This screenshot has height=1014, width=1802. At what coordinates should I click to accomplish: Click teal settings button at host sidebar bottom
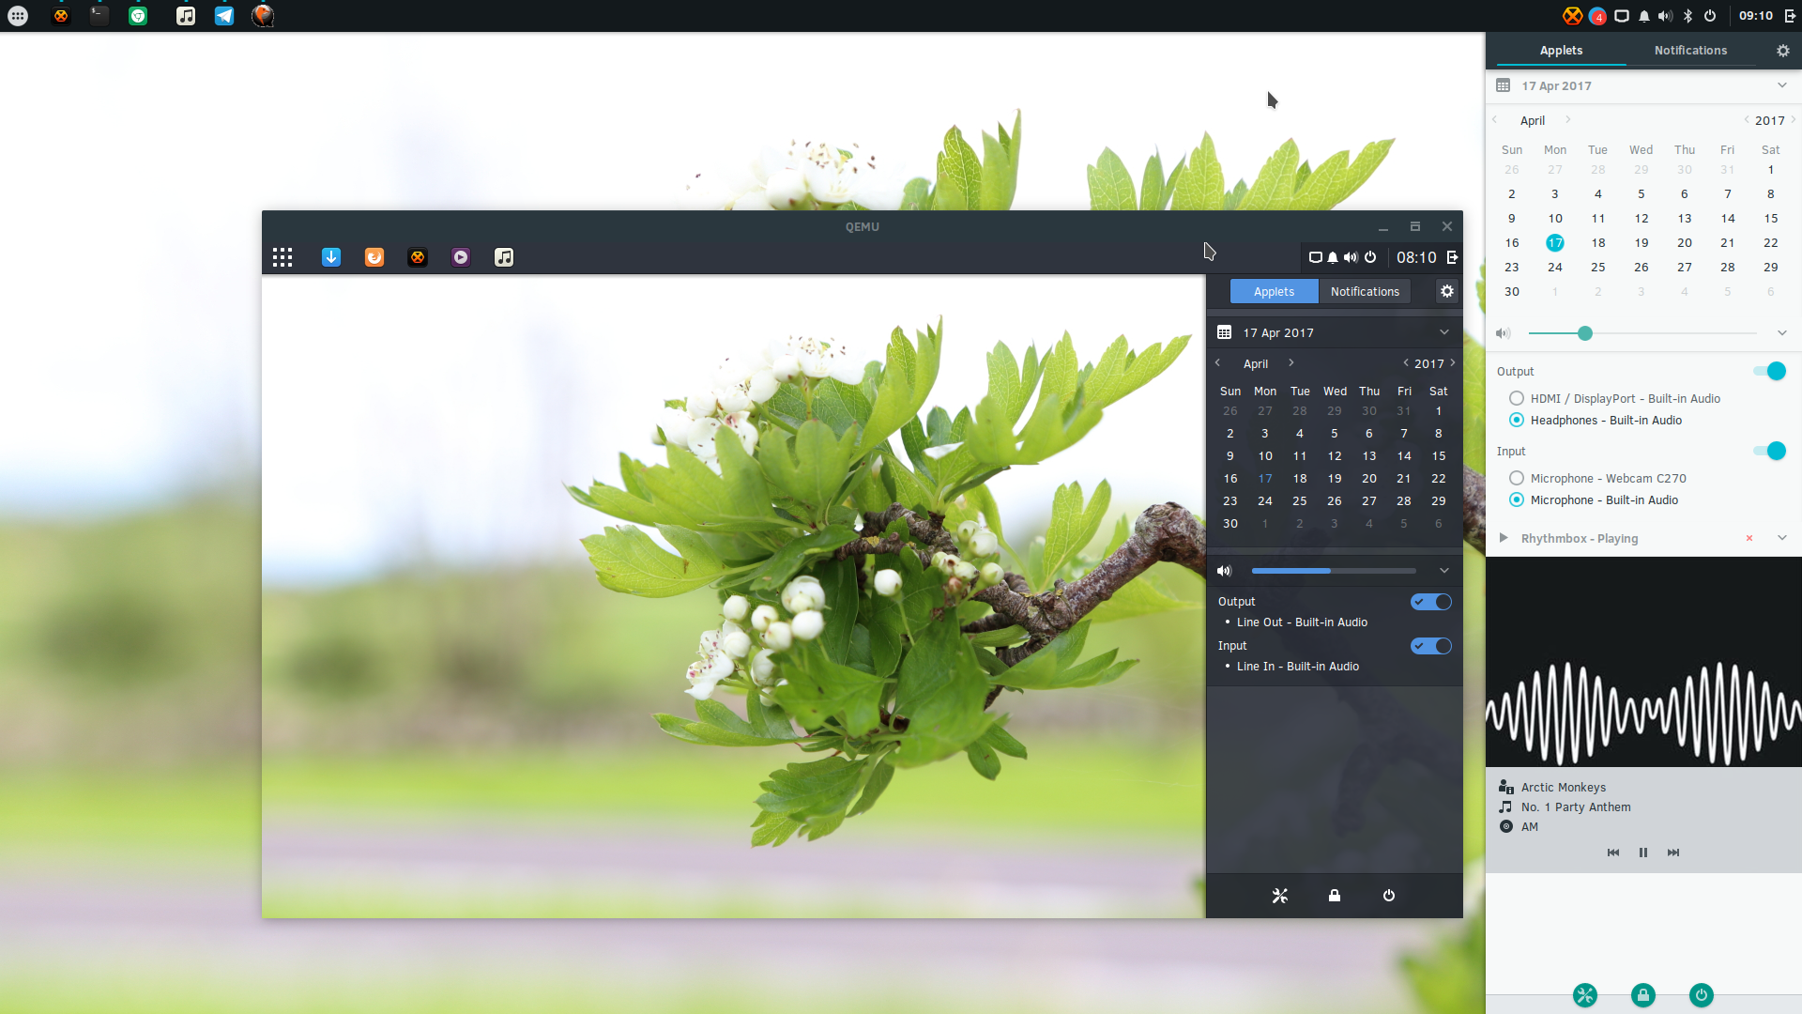click(x=1585, y=995)
